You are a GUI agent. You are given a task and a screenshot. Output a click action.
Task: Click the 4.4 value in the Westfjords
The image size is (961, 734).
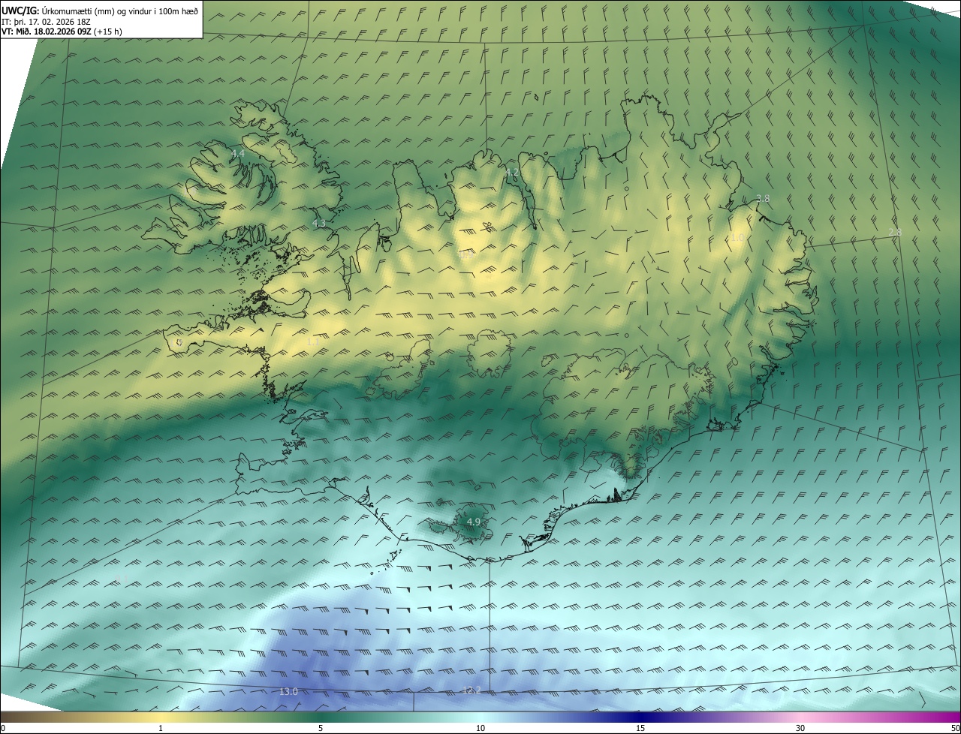[x=238, y=153]
